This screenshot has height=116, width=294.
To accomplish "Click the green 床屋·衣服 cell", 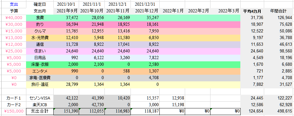I will click(40, 65).
